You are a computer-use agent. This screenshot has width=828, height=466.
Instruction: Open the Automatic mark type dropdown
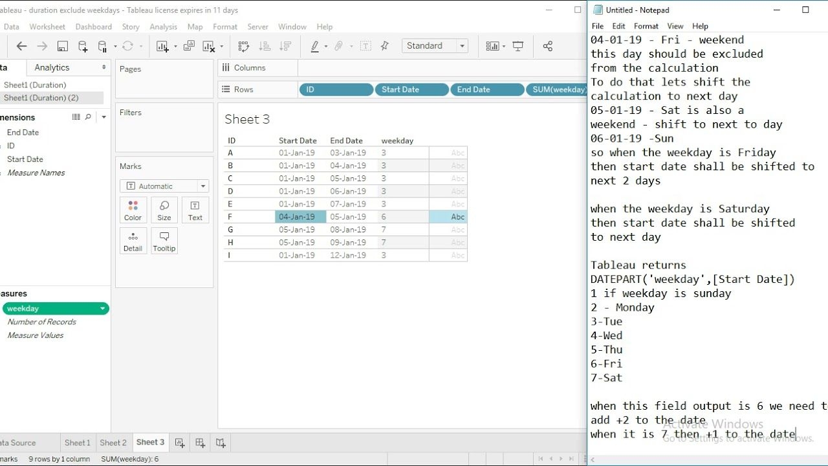tap(164, 186)
